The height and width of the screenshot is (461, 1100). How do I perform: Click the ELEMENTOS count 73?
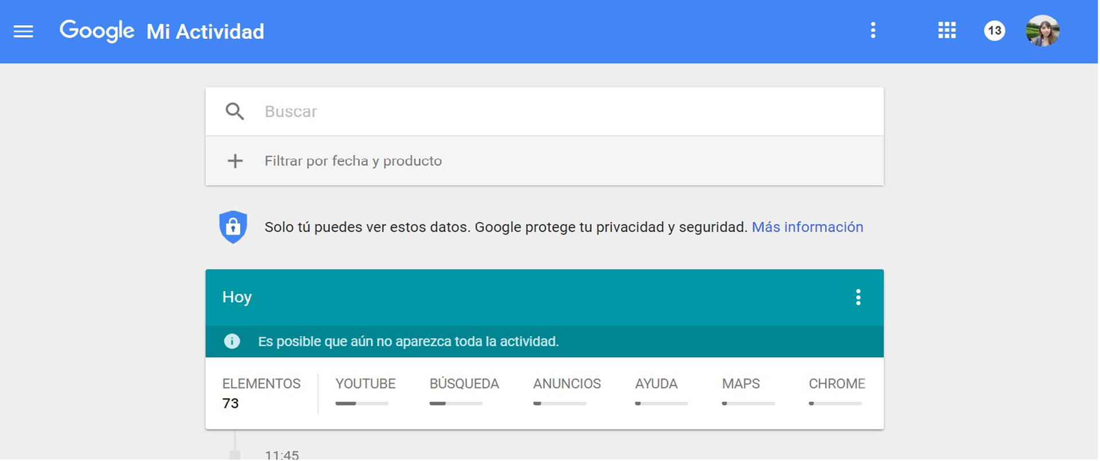(x=230, y=403)
